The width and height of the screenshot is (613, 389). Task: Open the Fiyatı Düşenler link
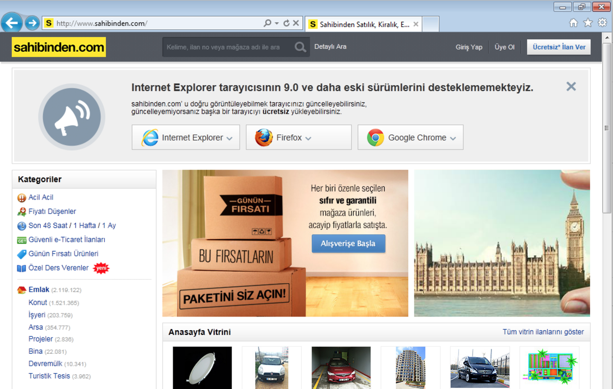pos(52,211)
